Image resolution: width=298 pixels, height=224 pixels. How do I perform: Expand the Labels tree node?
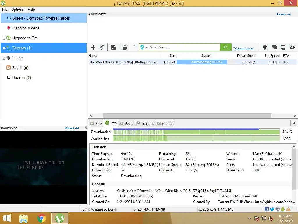(x=4, y=58)
